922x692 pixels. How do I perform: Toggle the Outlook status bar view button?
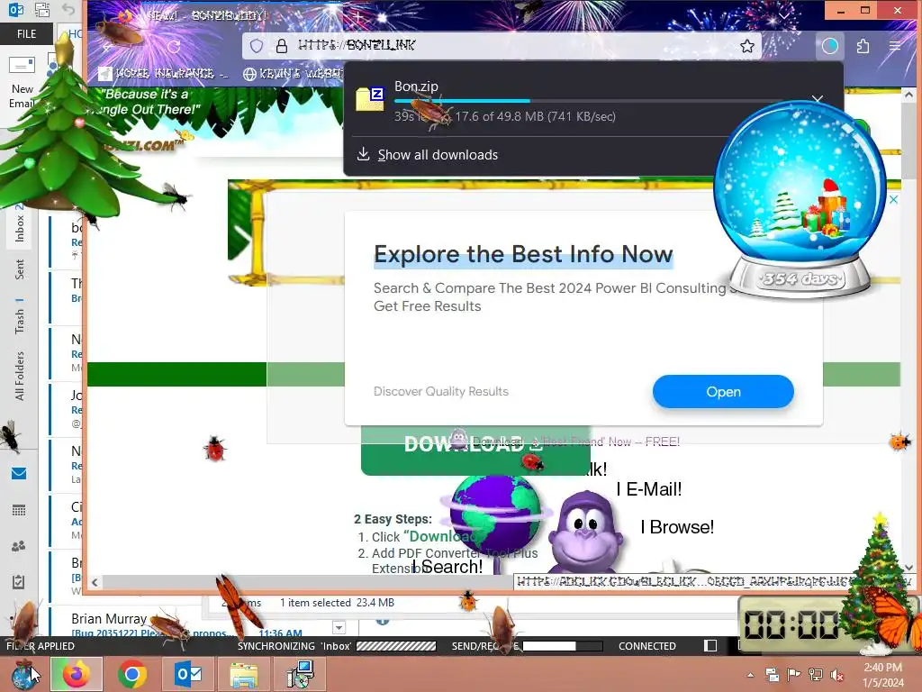710,645
